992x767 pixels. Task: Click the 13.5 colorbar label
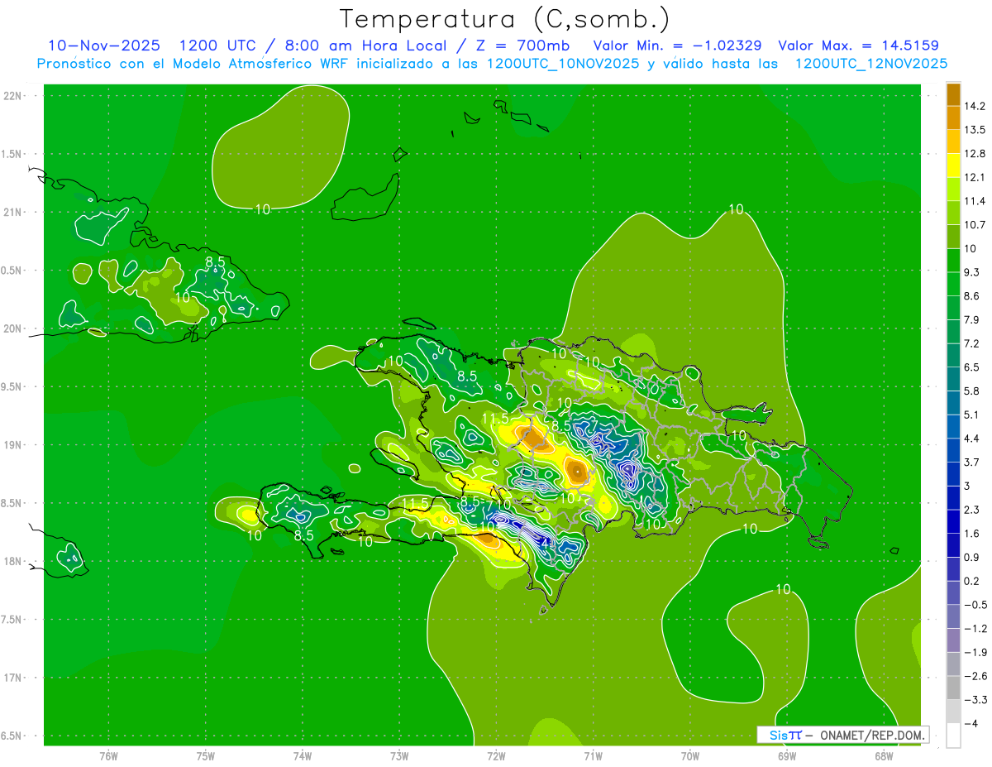[x=974, y=130]
